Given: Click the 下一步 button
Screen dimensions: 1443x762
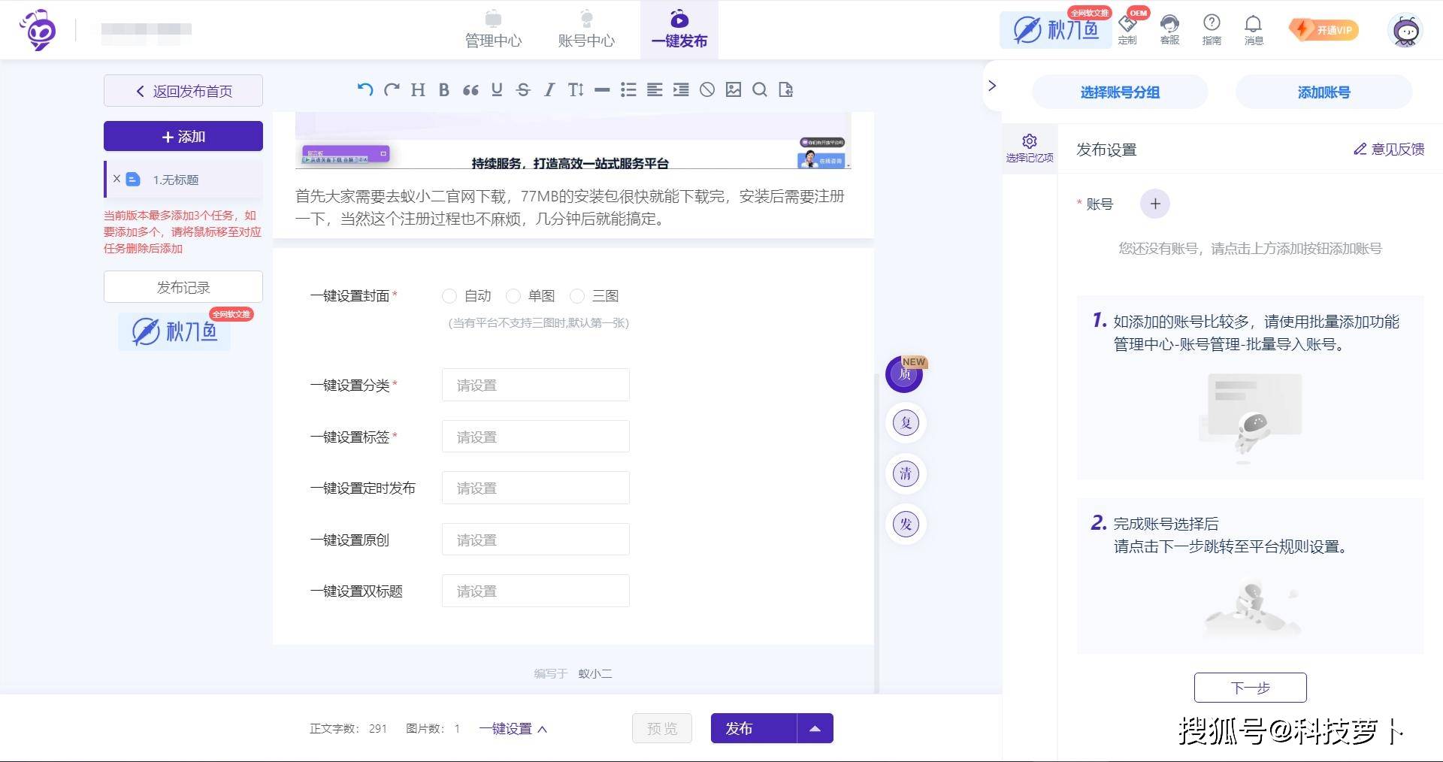Looking at the screenshot, I should [1250, 688].
